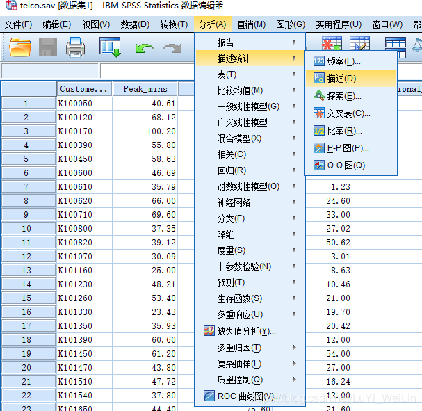This screenshot has height=411, width=422.
Task: Click the ROC 曲线图 icon
Action: tap(209, 396)
